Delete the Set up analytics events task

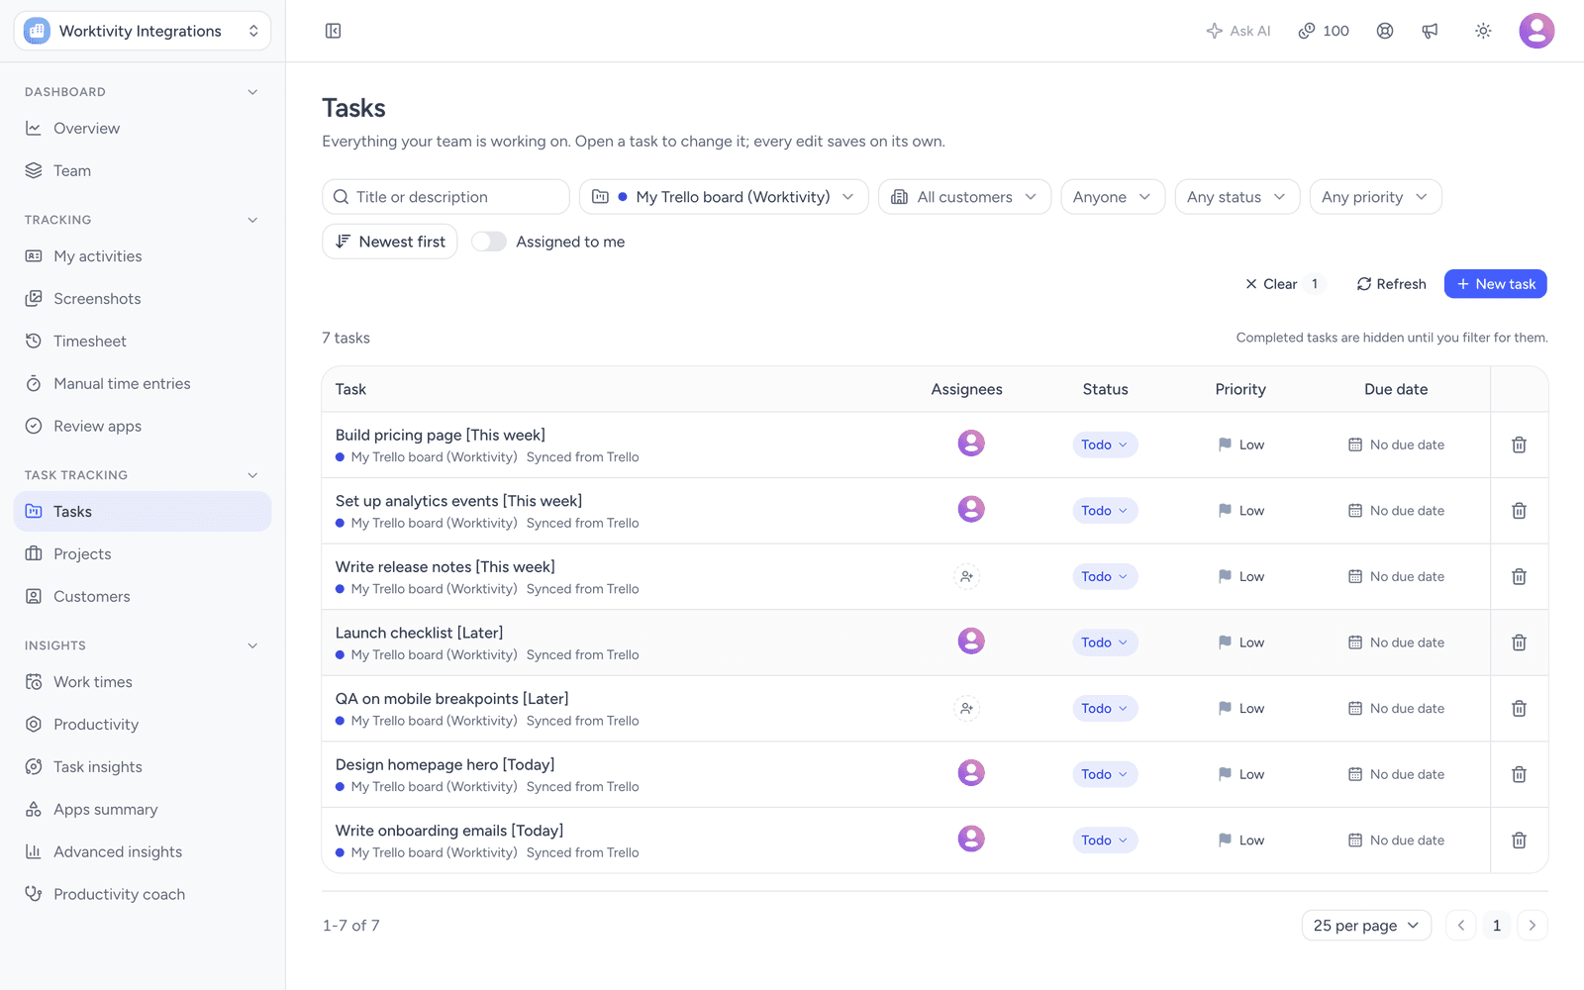pyautogui.click(x=1519, y=511)
